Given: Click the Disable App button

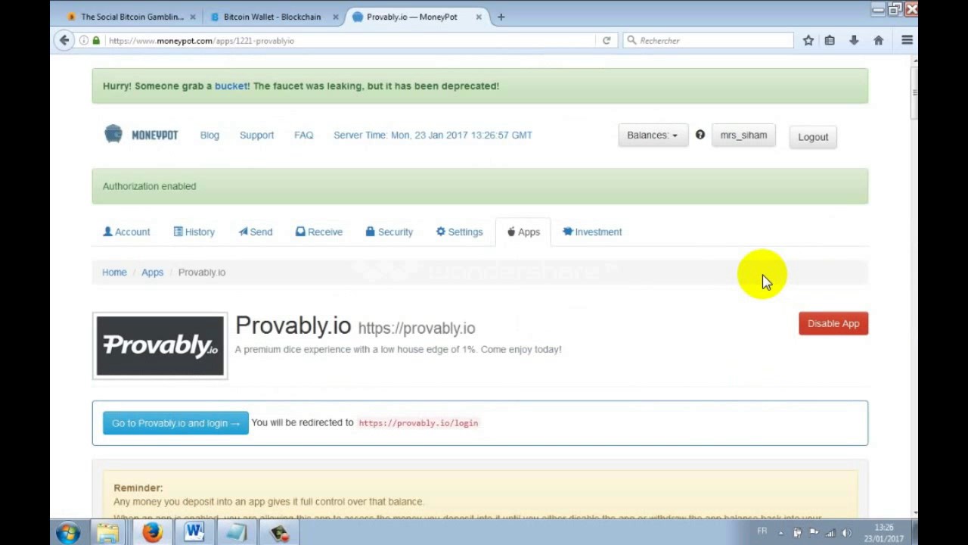Looking at the screenshot, I should click(833, 323).
